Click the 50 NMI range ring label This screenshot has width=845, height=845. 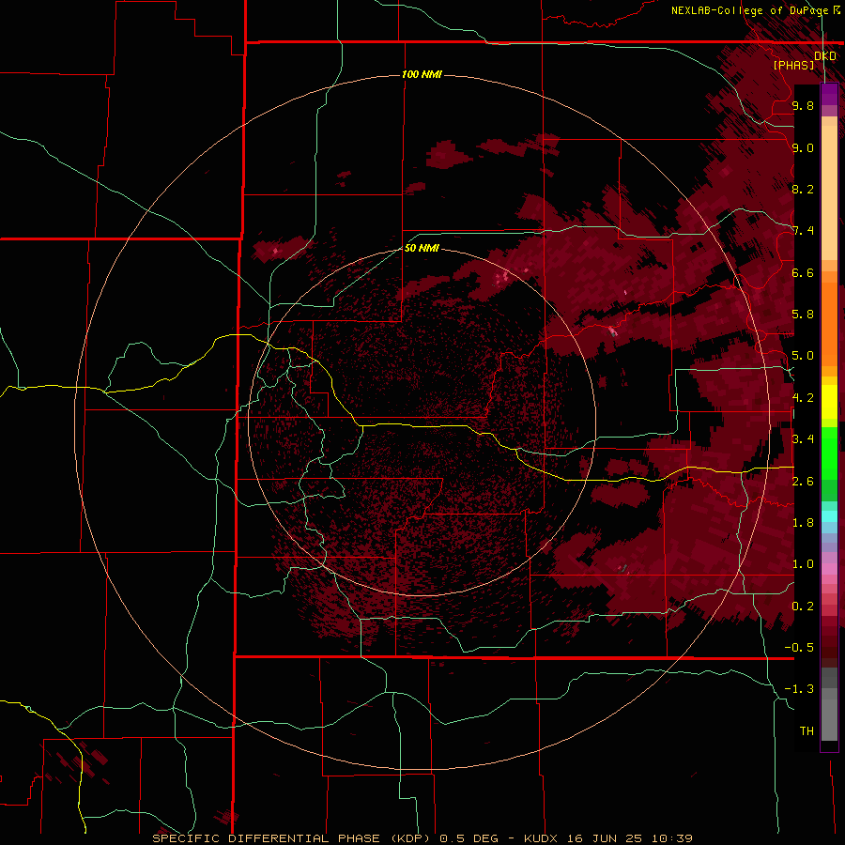point(422,248)
